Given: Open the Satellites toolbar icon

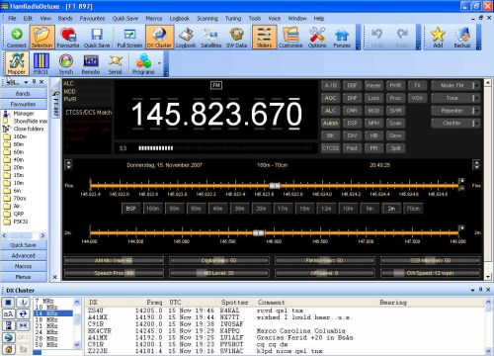Looking at the screenshot, I should coord(211,38).
